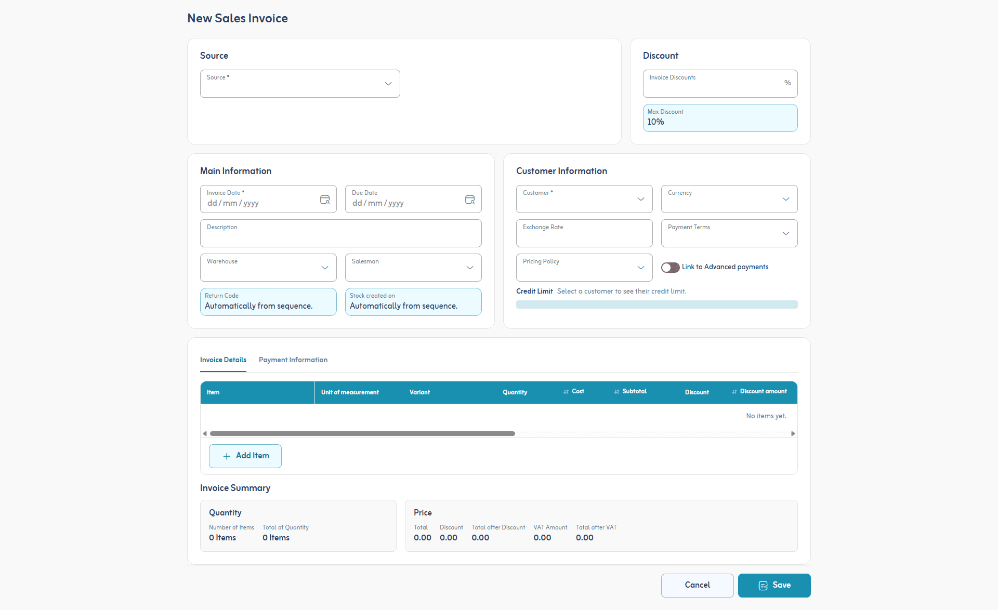998x610 pixels.
Task: Switch to the Invoice Details tab
Action: [223, 360]
